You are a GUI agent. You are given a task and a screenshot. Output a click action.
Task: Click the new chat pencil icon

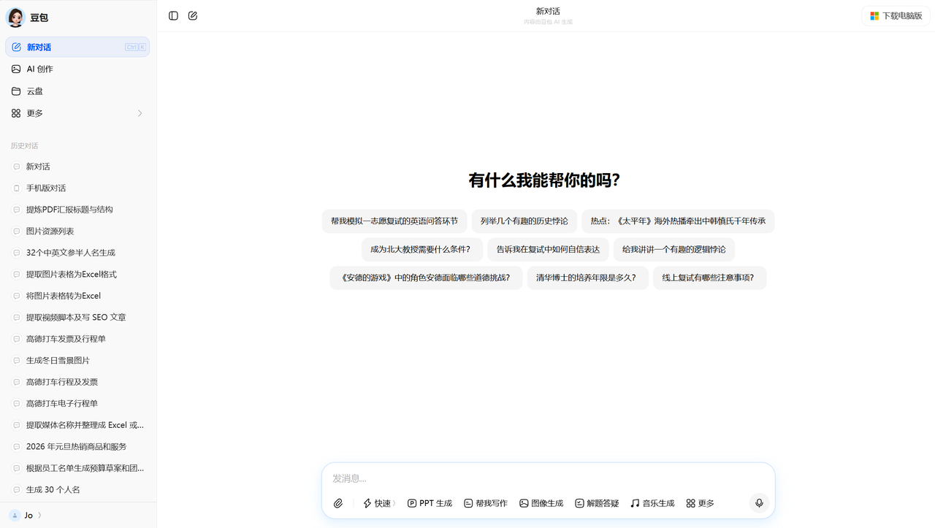tap(193, 15)
